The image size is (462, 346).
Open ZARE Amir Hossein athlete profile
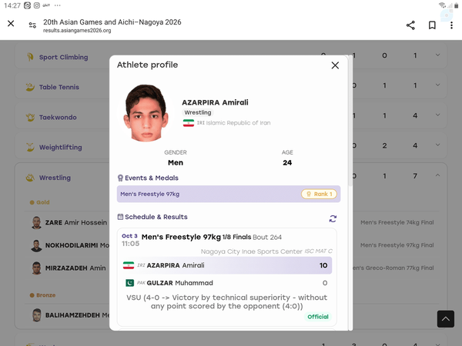76,223
